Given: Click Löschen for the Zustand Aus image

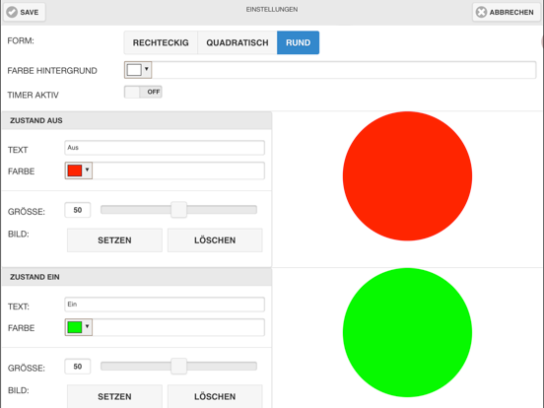Looking at the screenshot, I should [x=215, y=240].
